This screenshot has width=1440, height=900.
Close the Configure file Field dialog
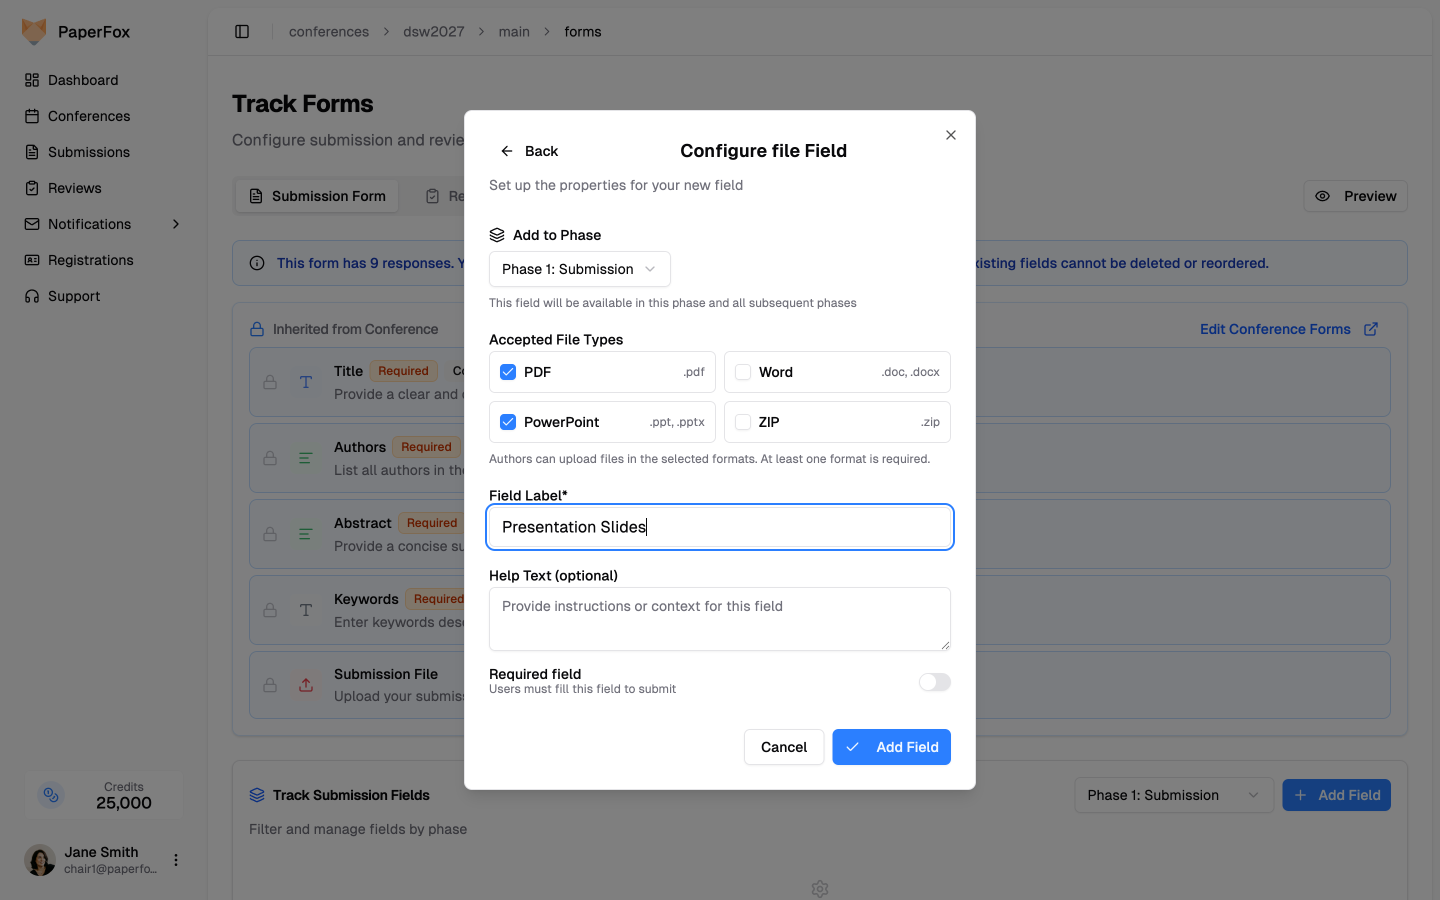click(951, 135)
